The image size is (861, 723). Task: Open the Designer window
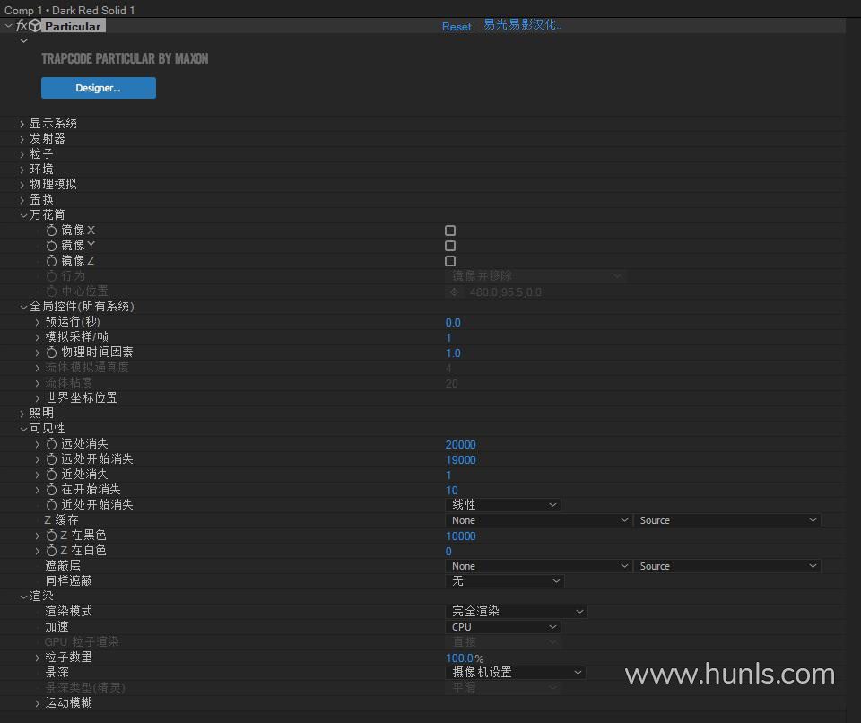(99, 88)
